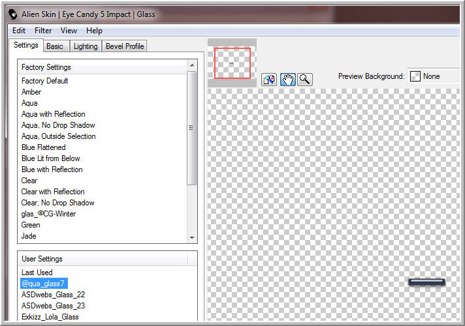Select the Green preset
Image resolution: width=465 pixels, height=326 pixels.
31,225
